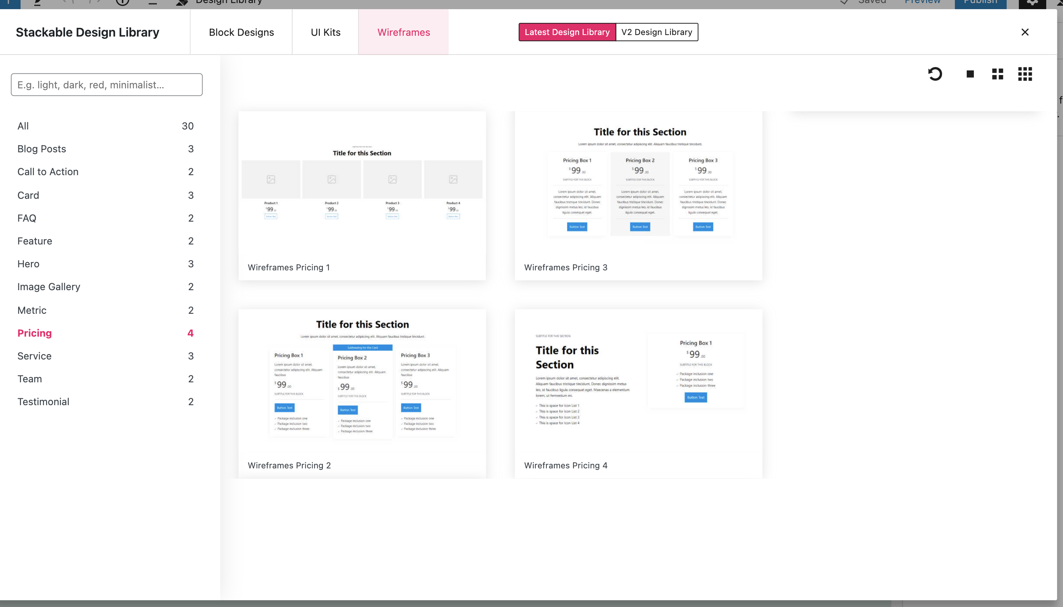Switch to single large preview view
This screenshot has width=1063, height=607.
click(x=970, y=74)
